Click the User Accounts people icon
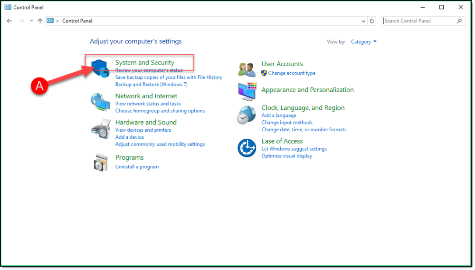The width and height of the screenshot is (475, 270). (x=247, y=69)
